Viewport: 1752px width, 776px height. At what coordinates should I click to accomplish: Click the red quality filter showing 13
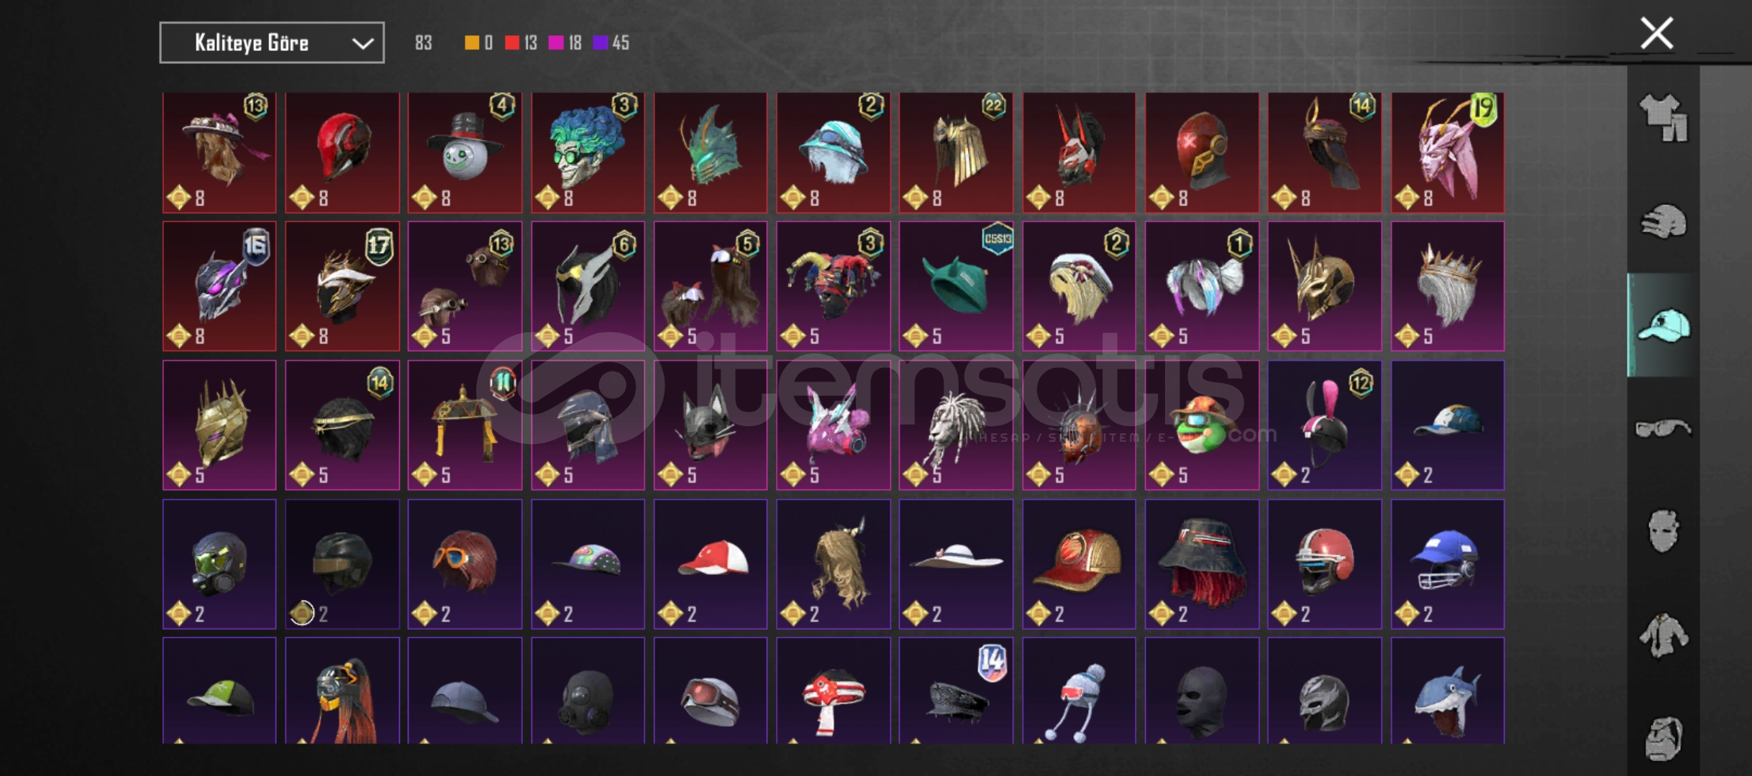pos(521,43)
